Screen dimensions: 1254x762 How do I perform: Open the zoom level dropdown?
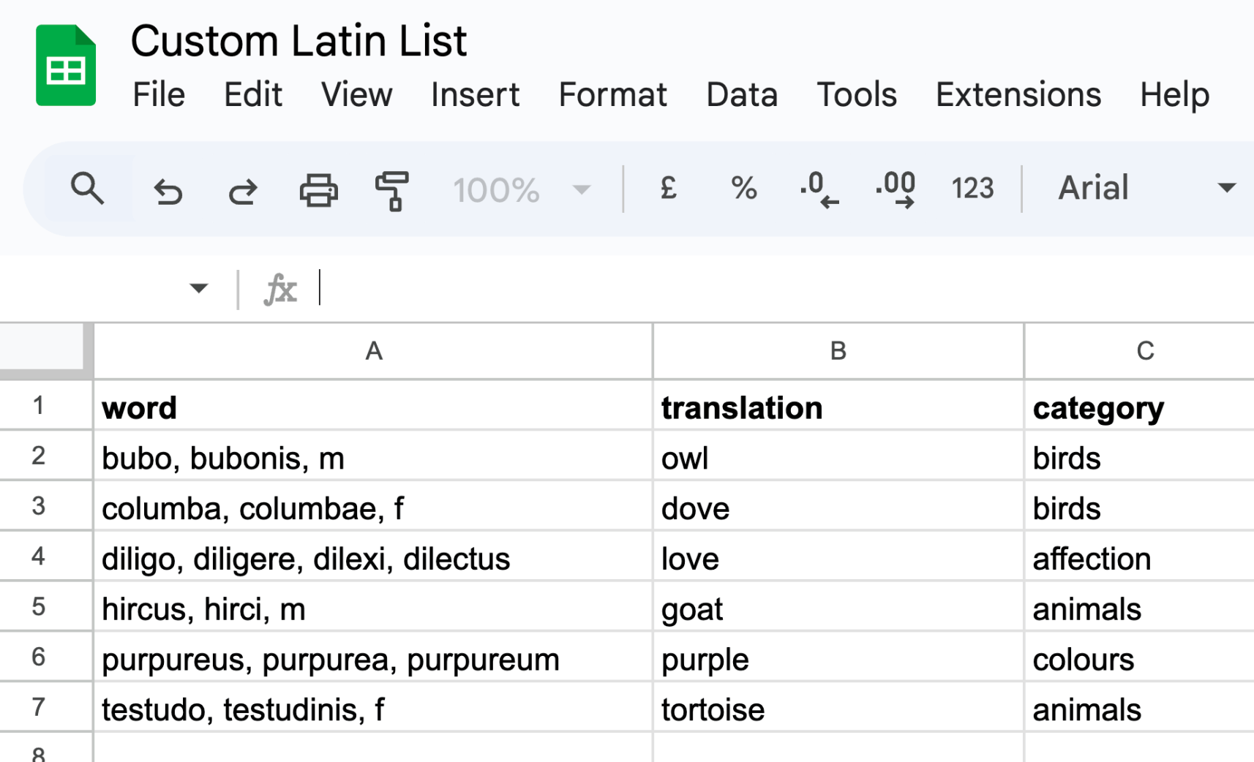click(x=522, y=189)
